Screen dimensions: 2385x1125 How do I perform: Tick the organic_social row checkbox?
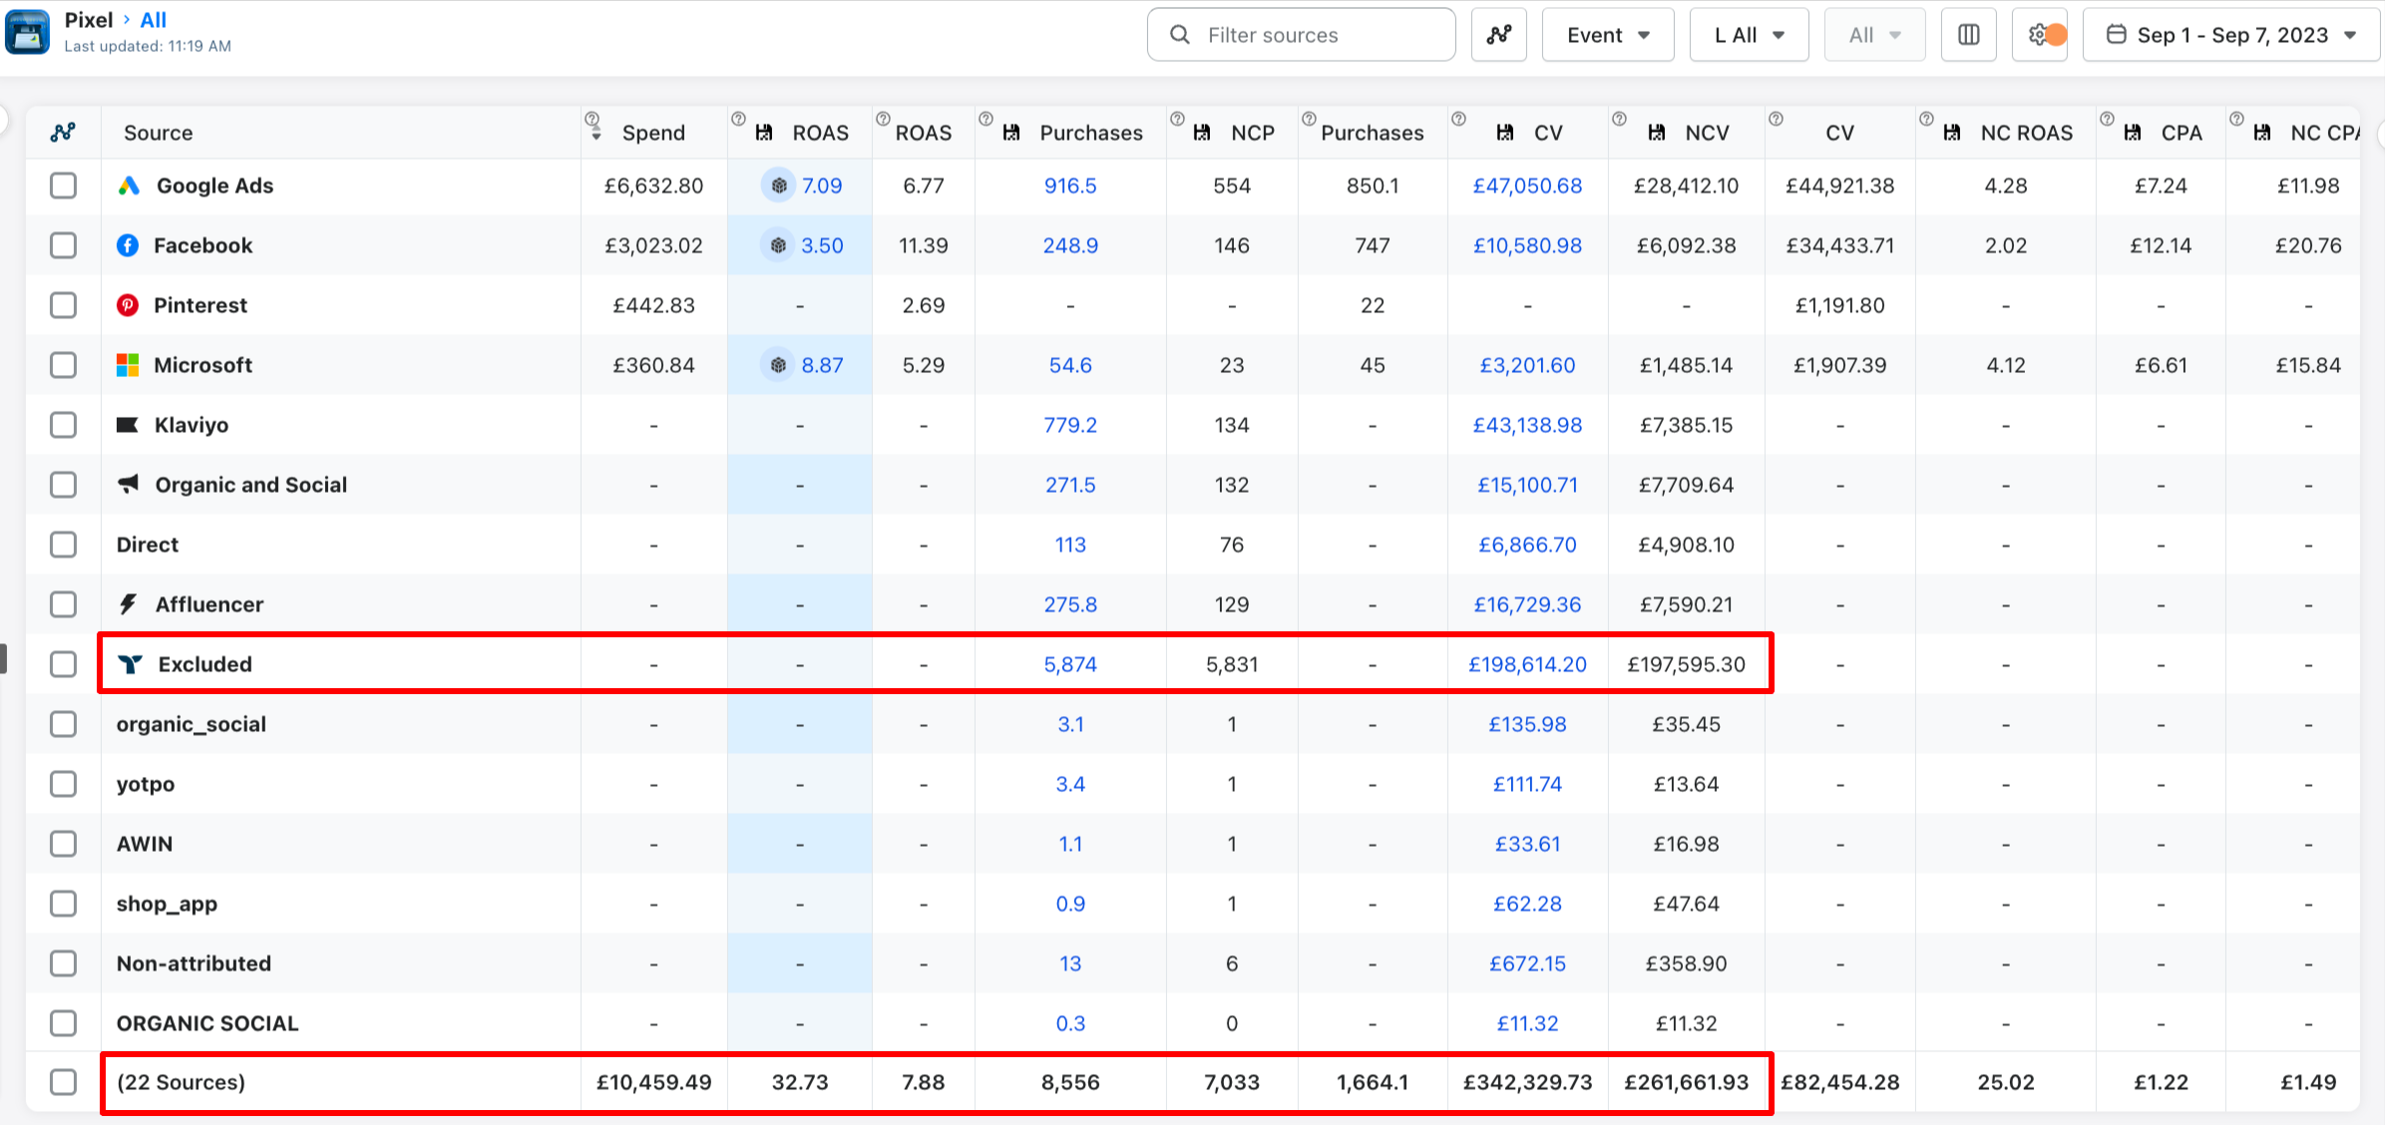63,724
